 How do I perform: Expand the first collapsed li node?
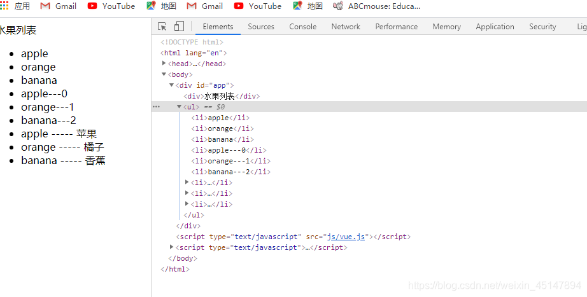(x=187, y=182)
